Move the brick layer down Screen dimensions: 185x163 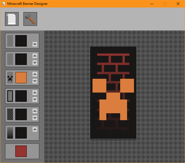click(x=35, y=118)
